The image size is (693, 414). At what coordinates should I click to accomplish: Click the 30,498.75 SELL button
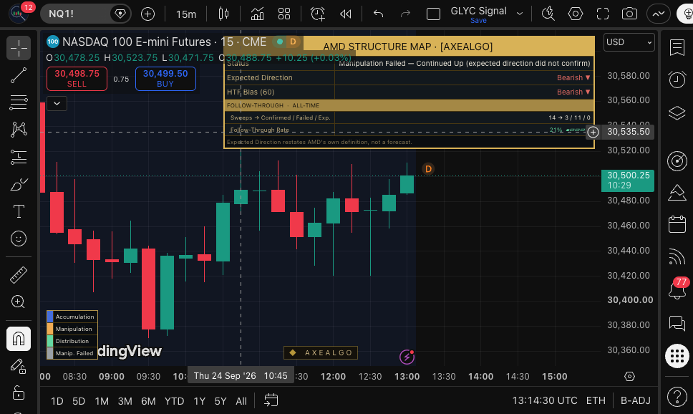pos(77,79)
